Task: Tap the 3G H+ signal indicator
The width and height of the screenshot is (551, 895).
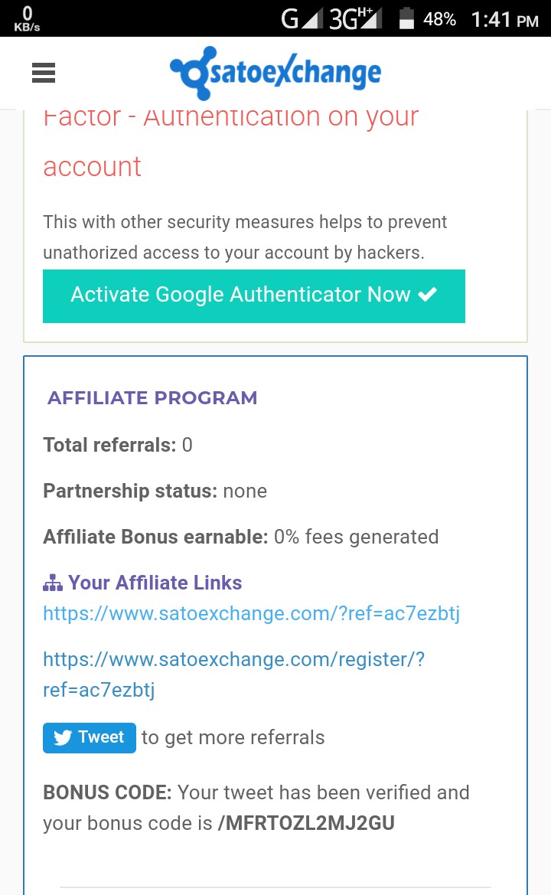Action: pyautogui.click(x=356, y=18)
